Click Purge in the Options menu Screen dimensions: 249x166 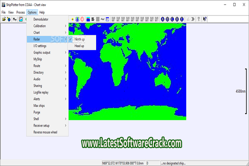click(x=37, y=112)
